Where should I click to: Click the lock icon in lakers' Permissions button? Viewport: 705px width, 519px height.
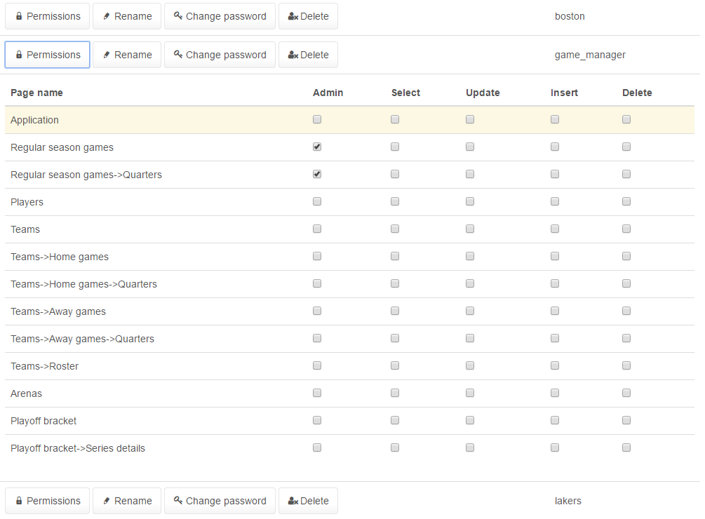click(19, 501)
